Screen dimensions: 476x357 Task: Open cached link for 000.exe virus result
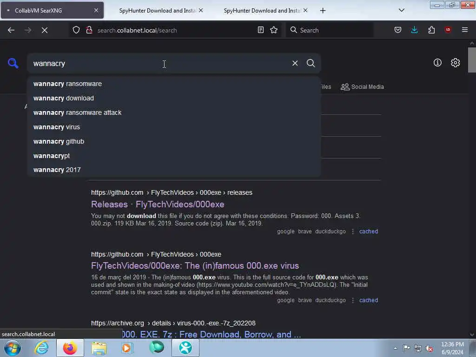click(369, 300)
